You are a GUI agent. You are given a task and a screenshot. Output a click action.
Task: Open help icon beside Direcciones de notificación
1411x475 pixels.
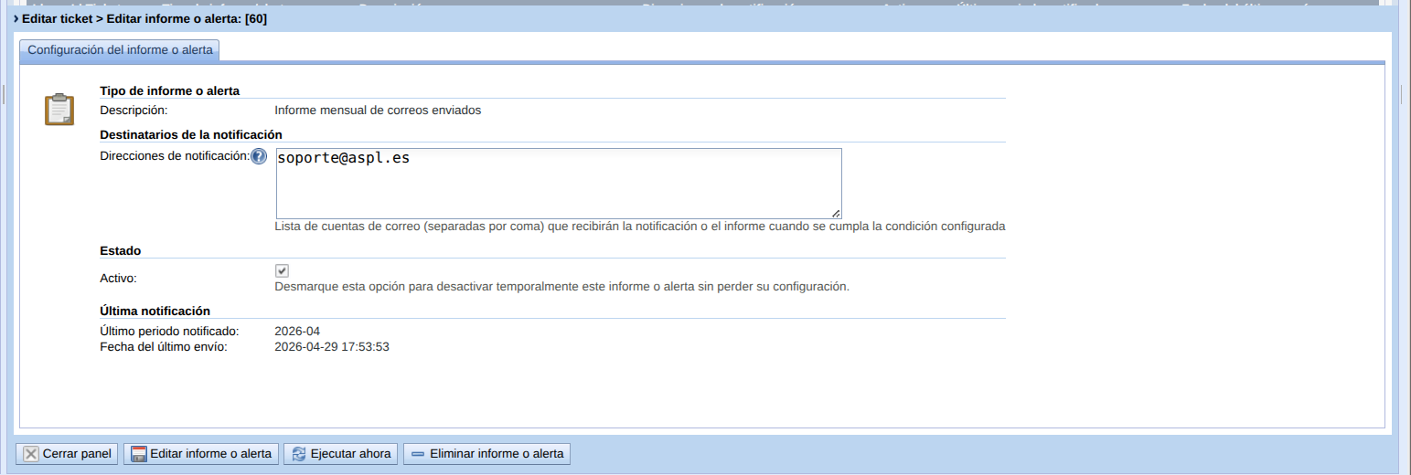pos(259,157)
